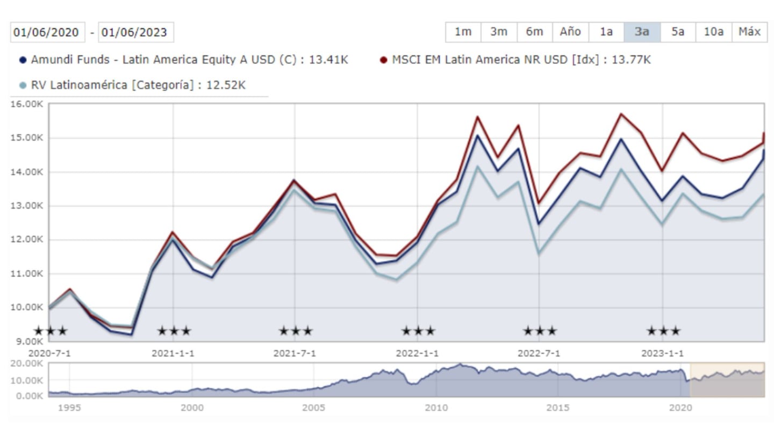Select the 10a time range
Viewport: 774px width, 435px height.
(714, 32)
